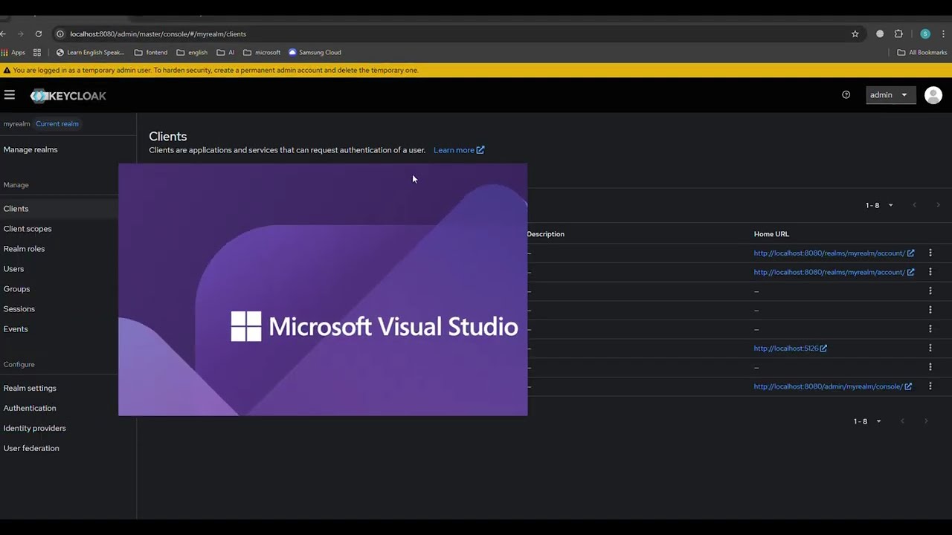The width and height of the screenshot is (952, 535).
Task: Click next page arrow above the table
Action: click(x=938, y=205)
